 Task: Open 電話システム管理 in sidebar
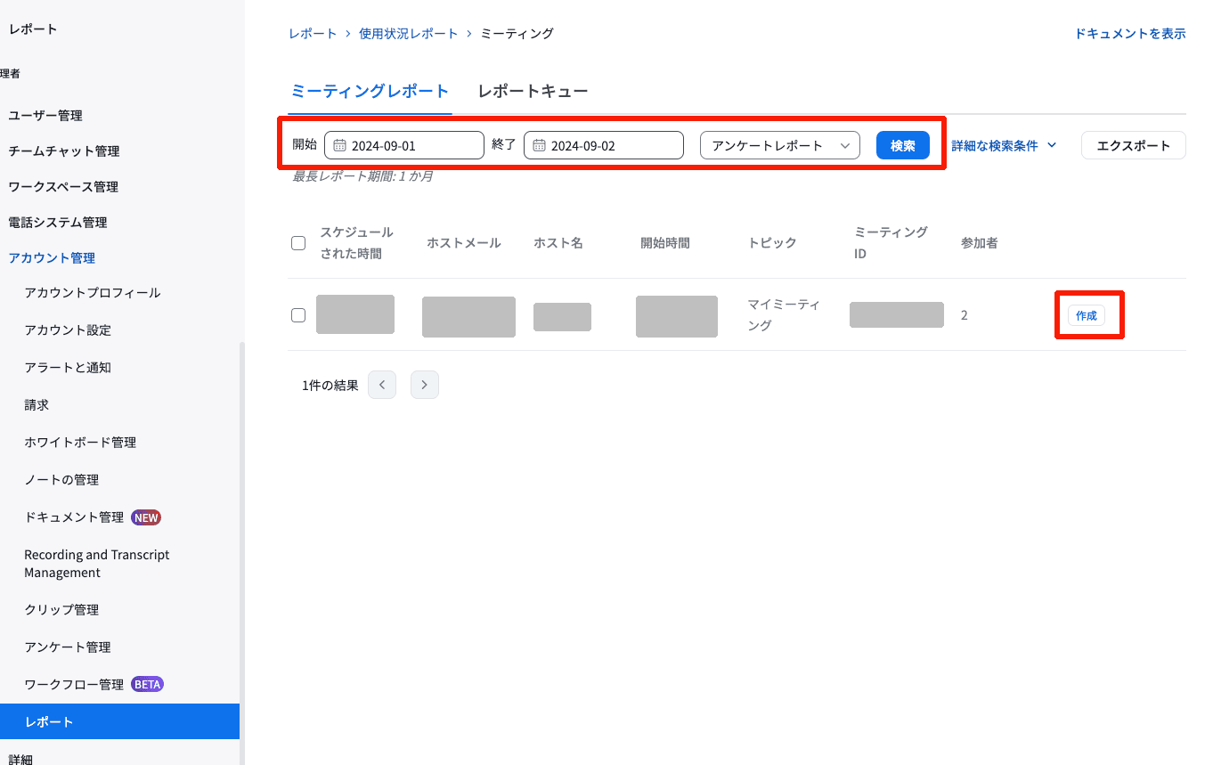[58, 222]
